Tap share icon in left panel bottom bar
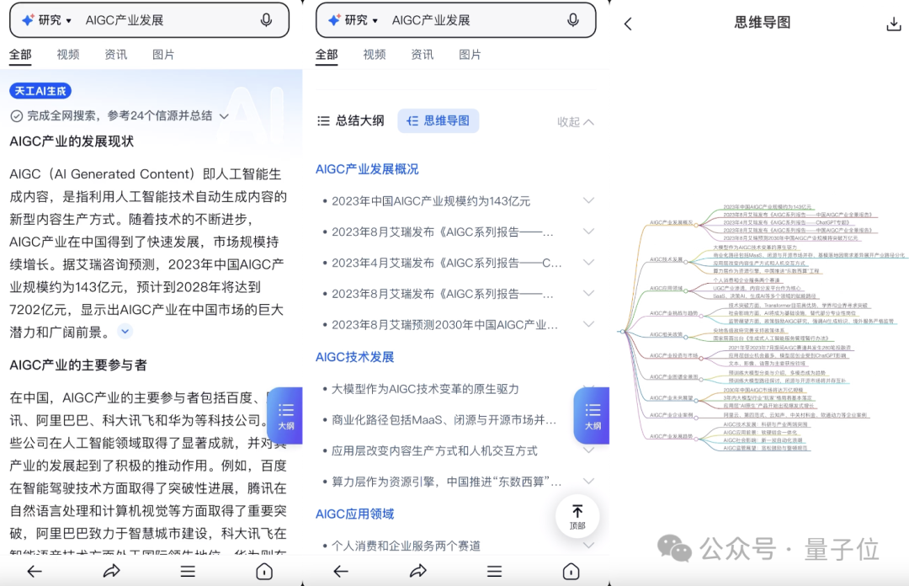The width and height of the screenshot is (909, 586). pyautogui.click(x=111, y=572)
